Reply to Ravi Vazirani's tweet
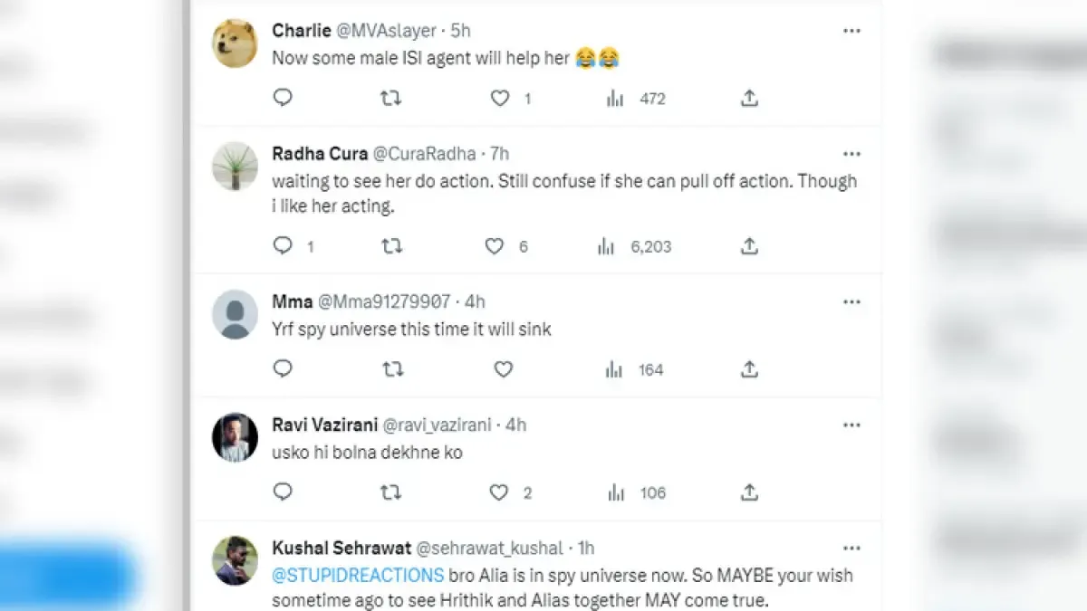Screen dimensions: 1087x611 tap(283, 492)
